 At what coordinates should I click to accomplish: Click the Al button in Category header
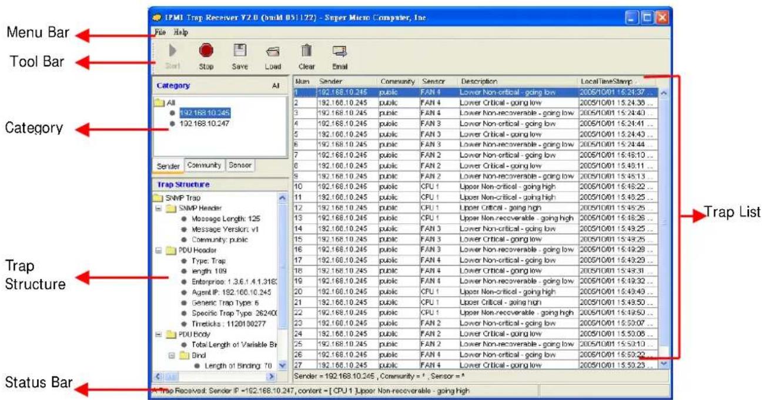tap(275, 86)
